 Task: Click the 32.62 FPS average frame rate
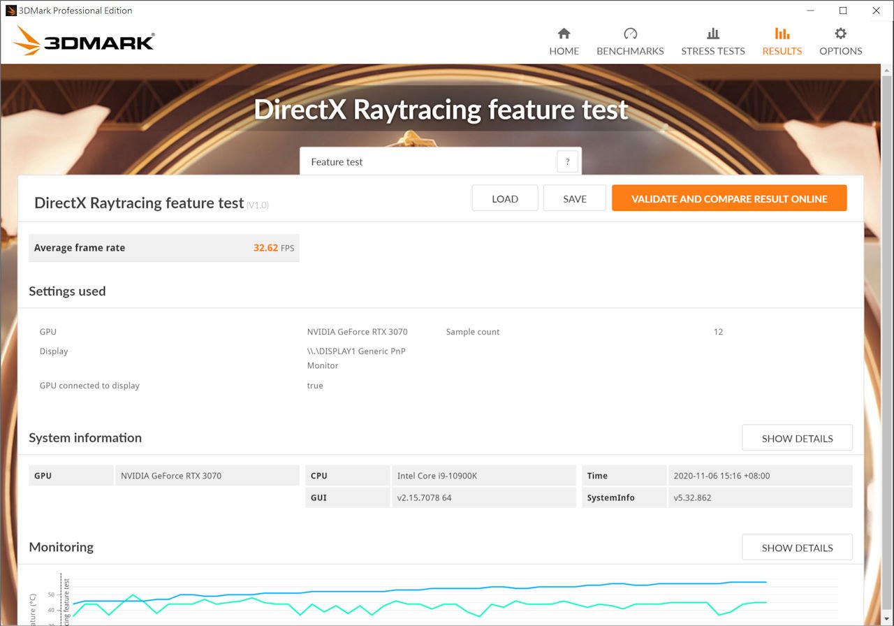tap(273, 248)
